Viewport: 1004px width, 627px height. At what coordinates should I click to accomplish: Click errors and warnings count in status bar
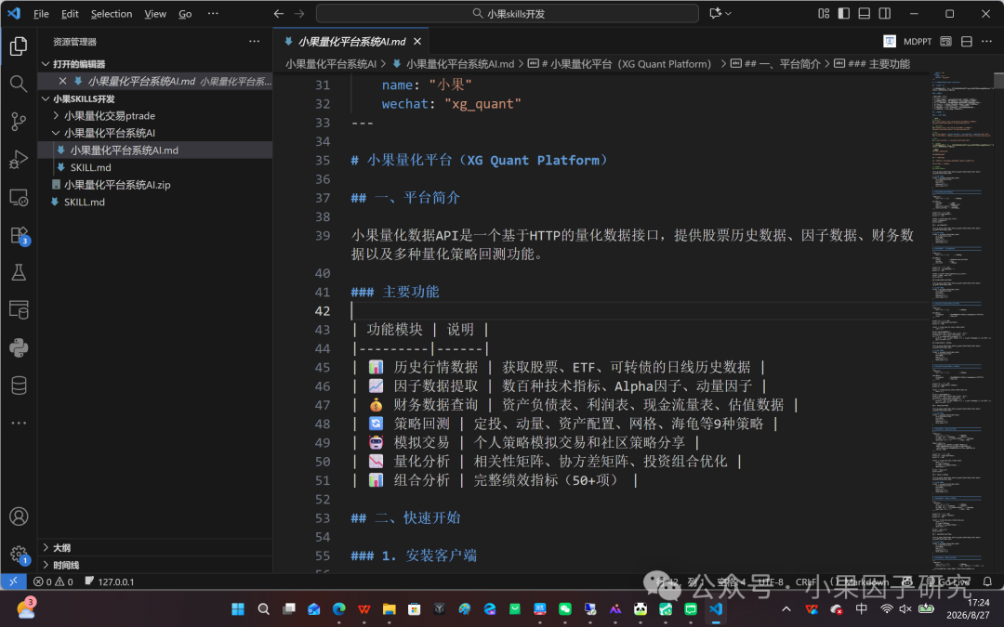click(53, 581)
